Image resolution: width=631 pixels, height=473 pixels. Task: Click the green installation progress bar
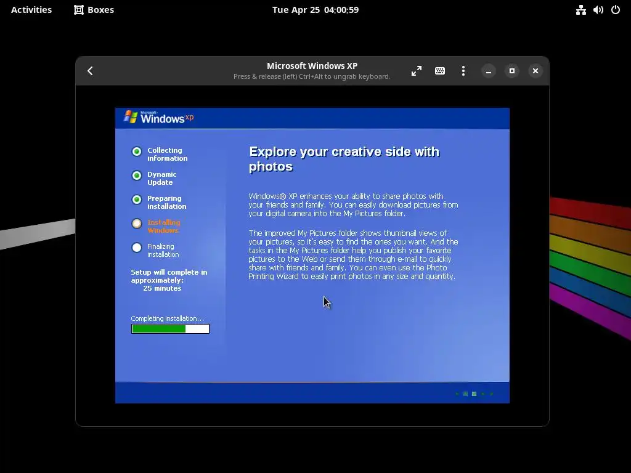click(x=170, y=329)
